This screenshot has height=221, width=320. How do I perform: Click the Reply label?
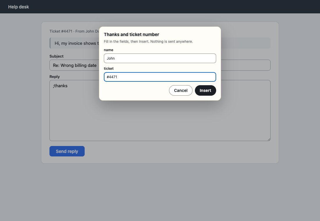point(54,77)
